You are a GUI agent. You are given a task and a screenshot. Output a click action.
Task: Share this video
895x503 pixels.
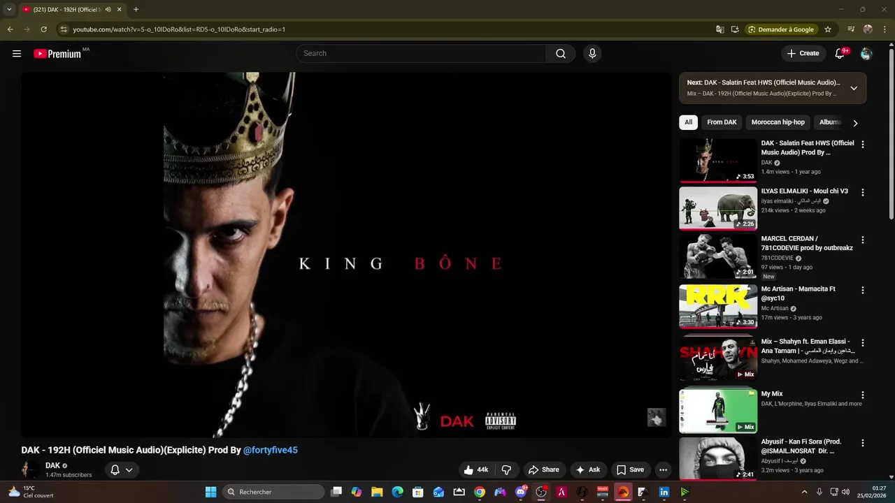point(544,469)
